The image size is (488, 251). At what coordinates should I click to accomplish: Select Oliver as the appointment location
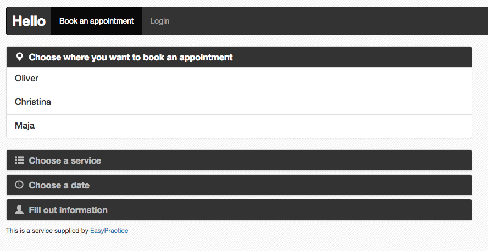pos(239,79)
